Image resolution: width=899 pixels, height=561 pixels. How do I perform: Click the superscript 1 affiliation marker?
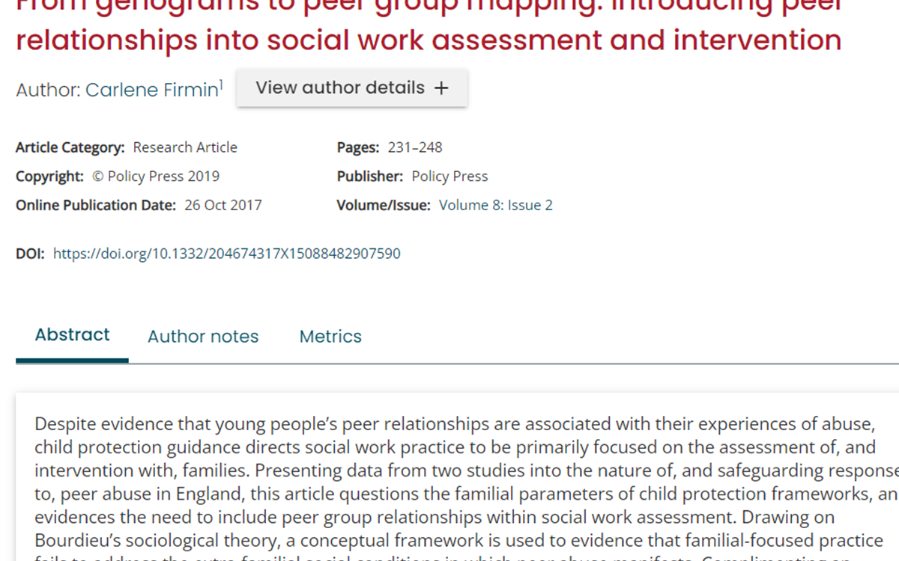point(221,85)
